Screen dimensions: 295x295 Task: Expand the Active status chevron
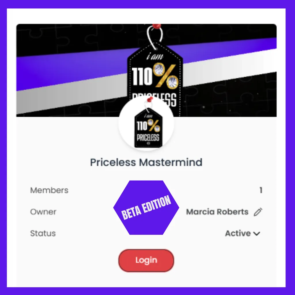[257, 233]
